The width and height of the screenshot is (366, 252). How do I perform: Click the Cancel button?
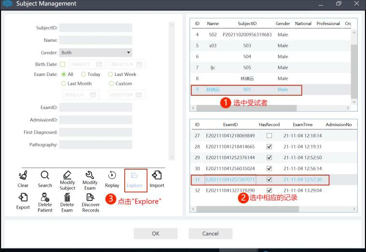210,234
